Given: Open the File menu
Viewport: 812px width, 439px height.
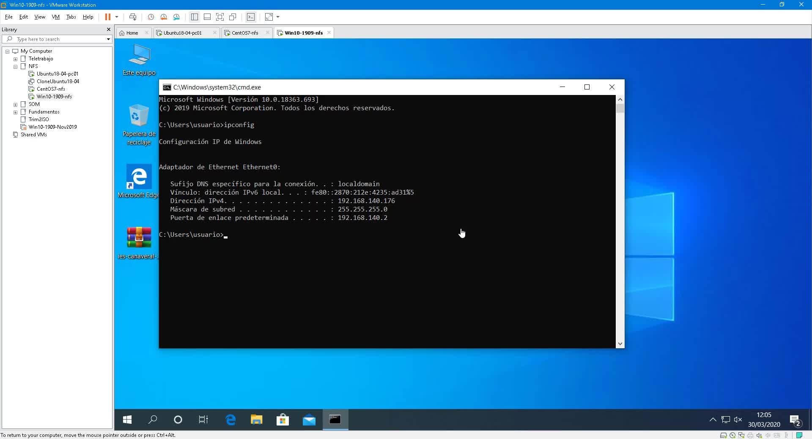Looking at the screenshot, I should tap(8, 17).
